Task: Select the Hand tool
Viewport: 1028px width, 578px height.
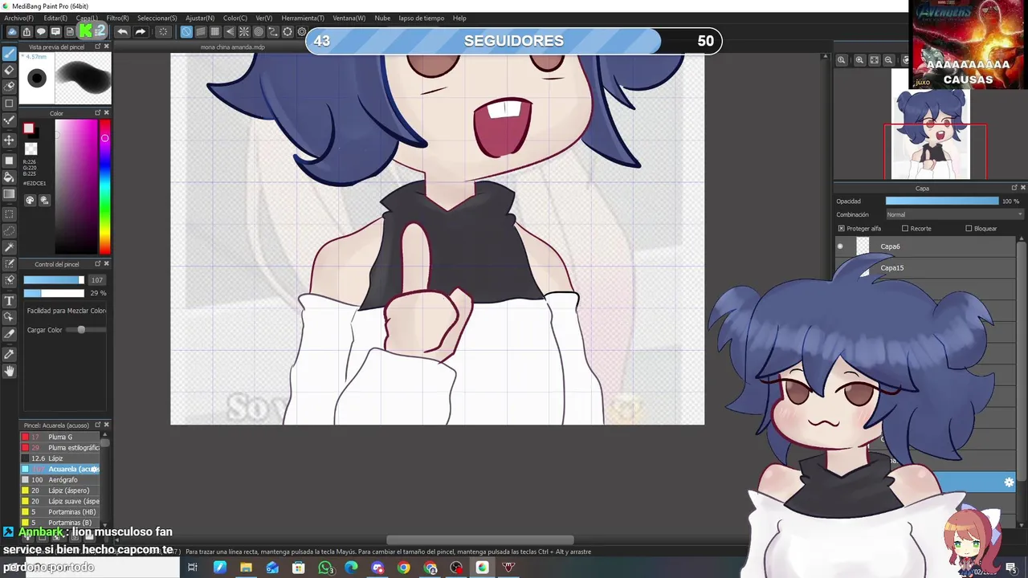Action: click(10, 371)
